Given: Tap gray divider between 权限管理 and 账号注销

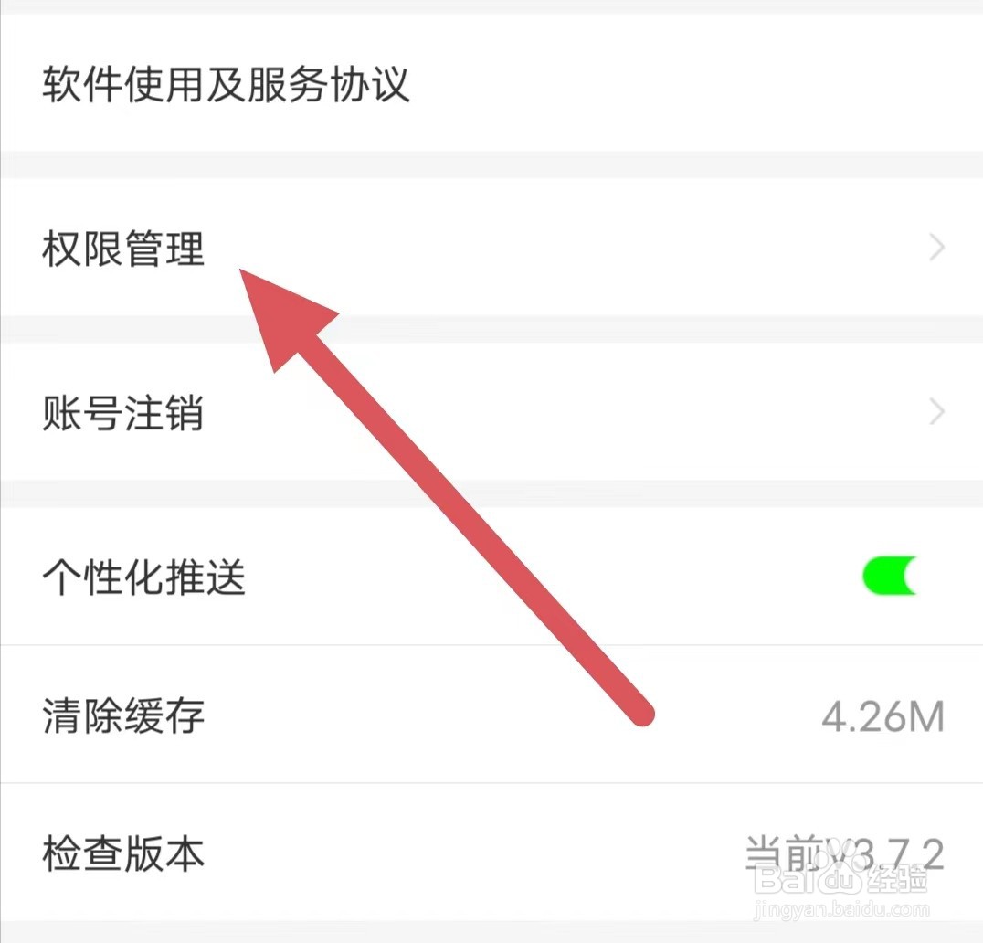Looking at the screenshot, I should pos(491,330).
